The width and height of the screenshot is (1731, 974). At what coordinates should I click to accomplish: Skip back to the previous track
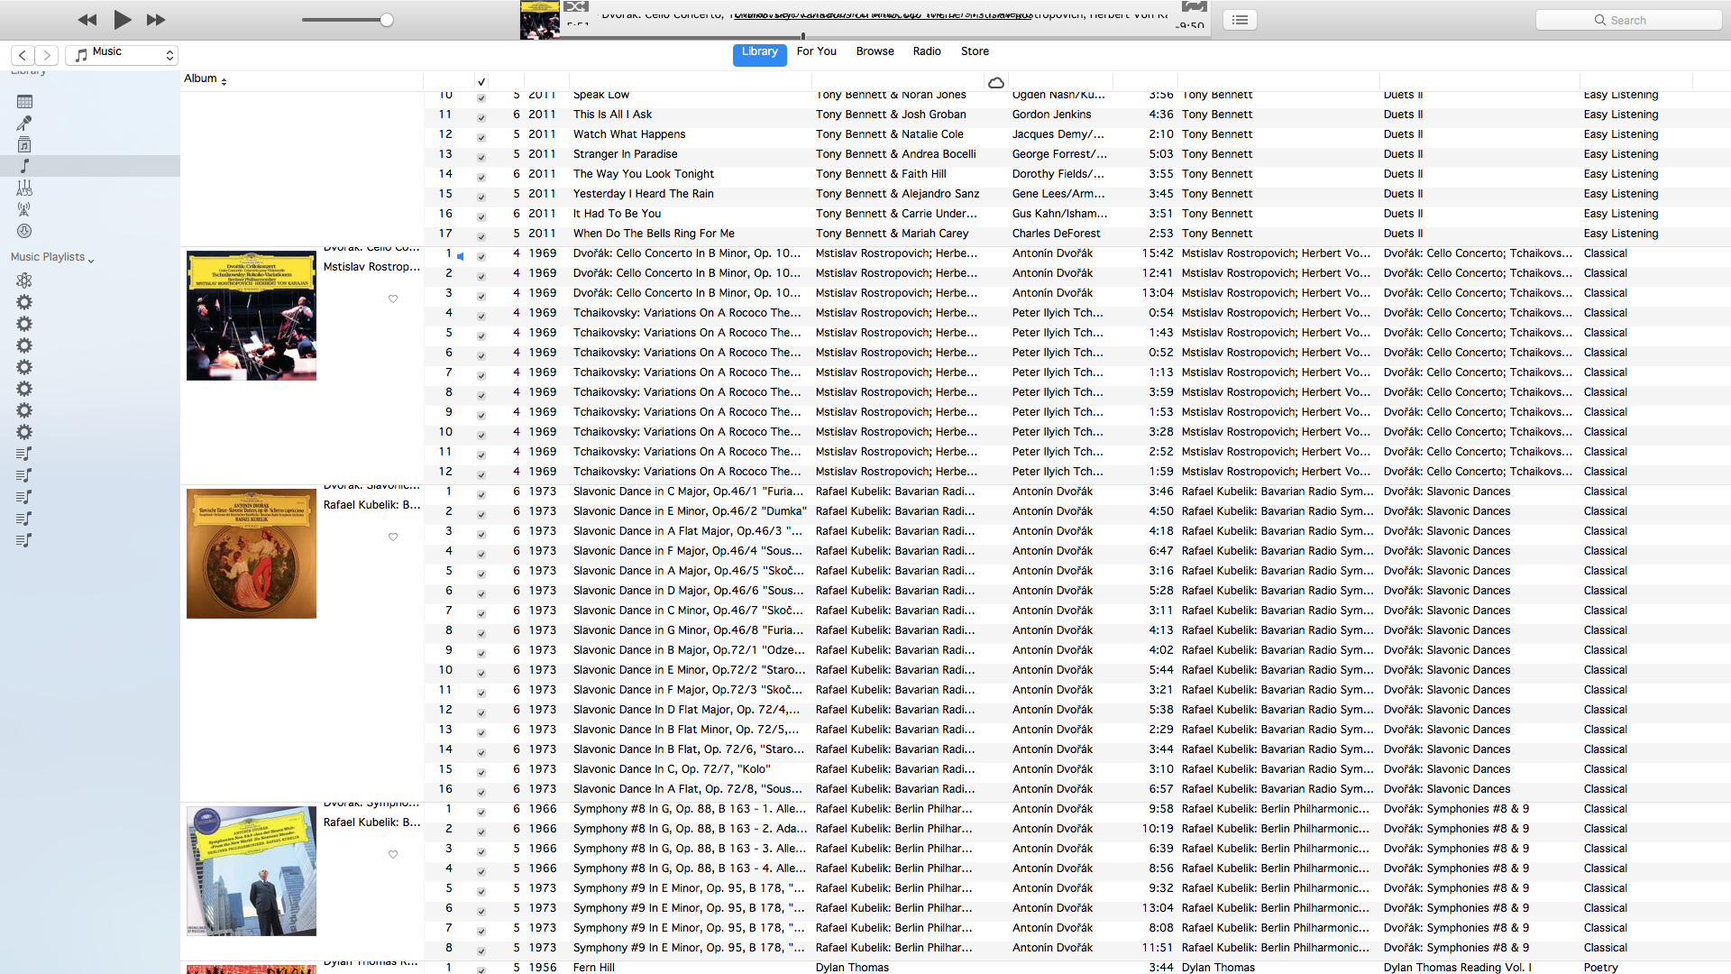pos(87,20)
